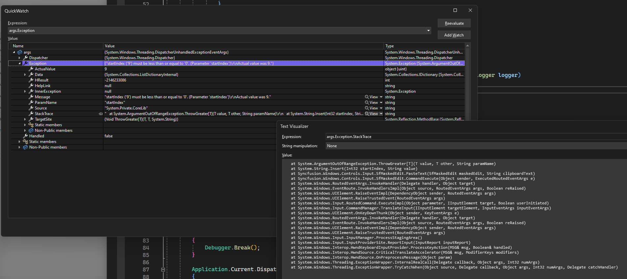Open the visualizer View icon for Source
The width and height of the screenshot is (627, 279).
(x=367, y=108)
